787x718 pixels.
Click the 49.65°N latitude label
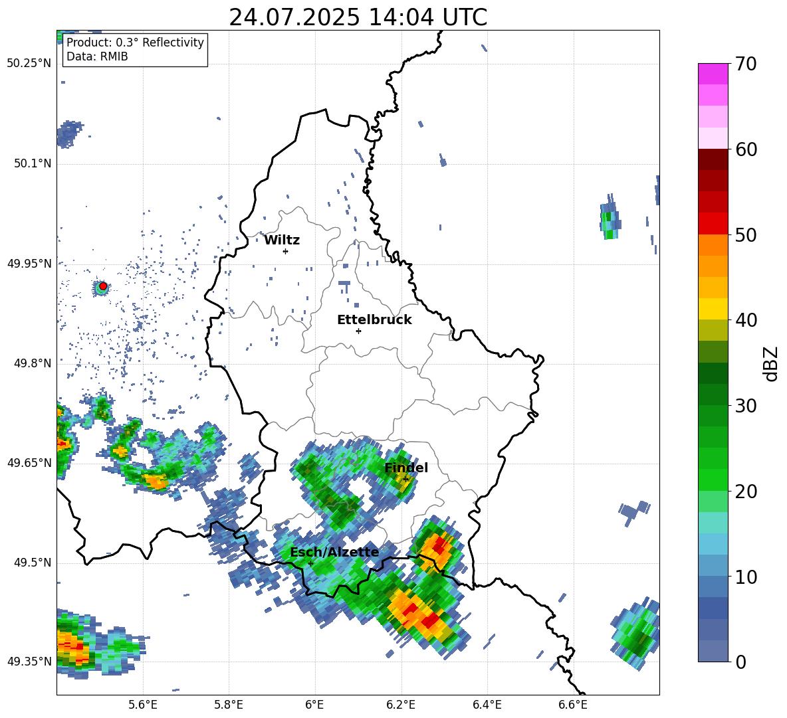click(x=29, y=462)
